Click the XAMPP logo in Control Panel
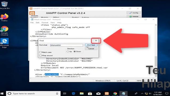170x96 pixels. coord(32,13)
